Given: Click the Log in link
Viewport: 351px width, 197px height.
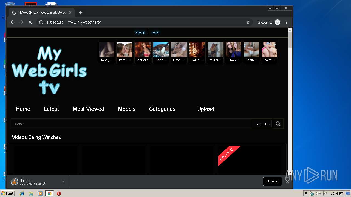Looking at the screenshot, I should [x=155, y=32].
